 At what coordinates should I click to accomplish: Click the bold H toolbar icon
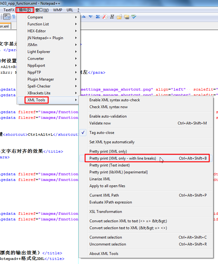pyautogui.click(x=112, y=17)
